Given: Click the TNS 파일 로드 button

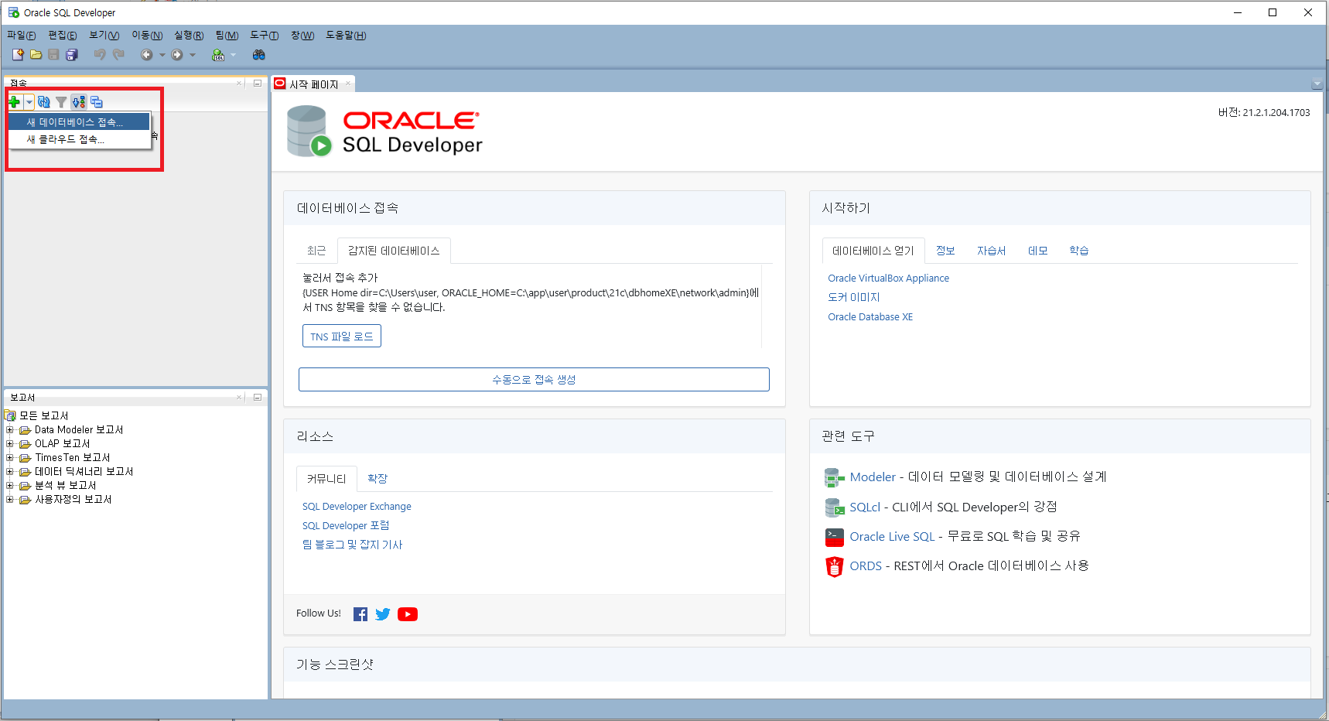Looking at the screenshot, I should pos(342,337).
